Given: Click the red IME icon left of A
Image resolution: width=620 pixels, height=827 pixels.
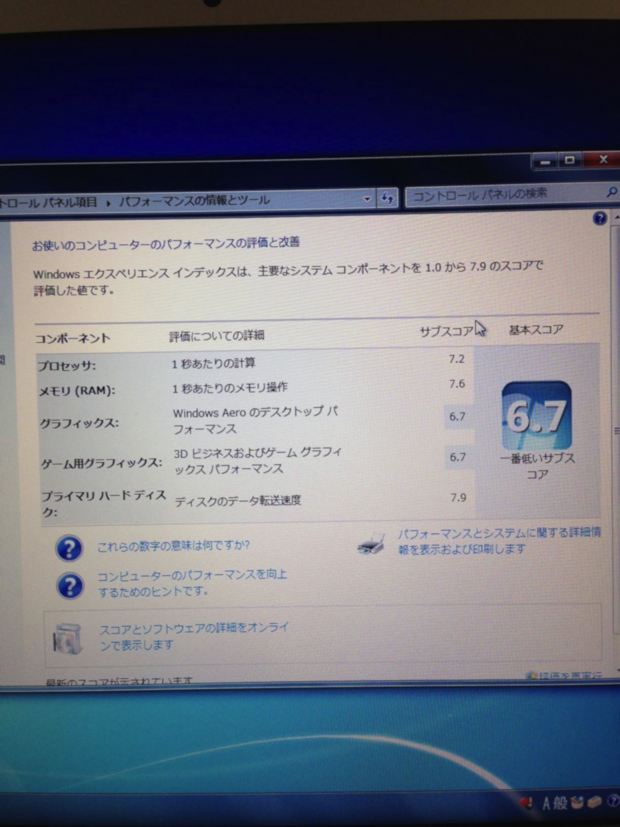Looking at the screenshot, I should tap(527, 803).
